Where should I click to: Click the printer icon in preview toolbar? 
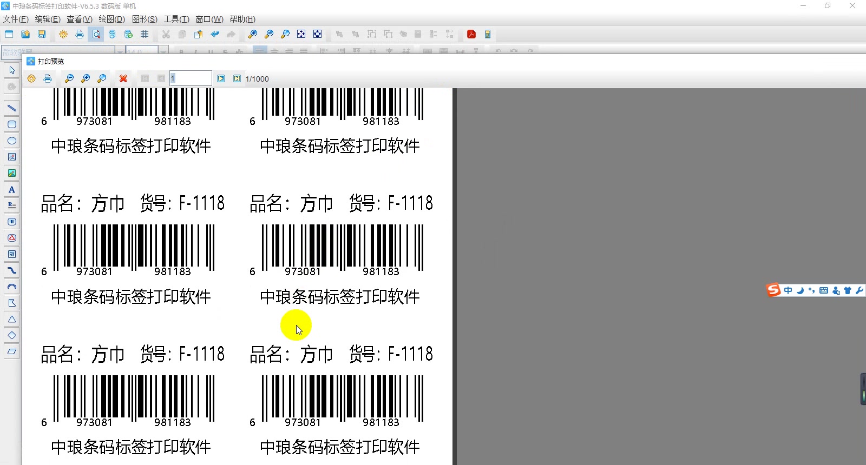tap(48, 78)
